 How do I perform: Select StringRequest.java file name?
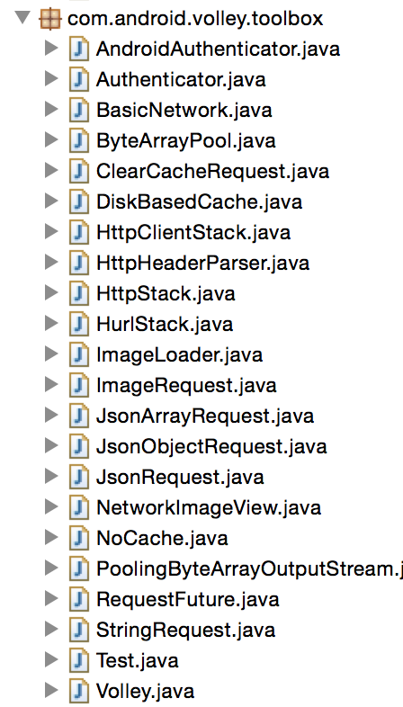[x=185, y=631]
